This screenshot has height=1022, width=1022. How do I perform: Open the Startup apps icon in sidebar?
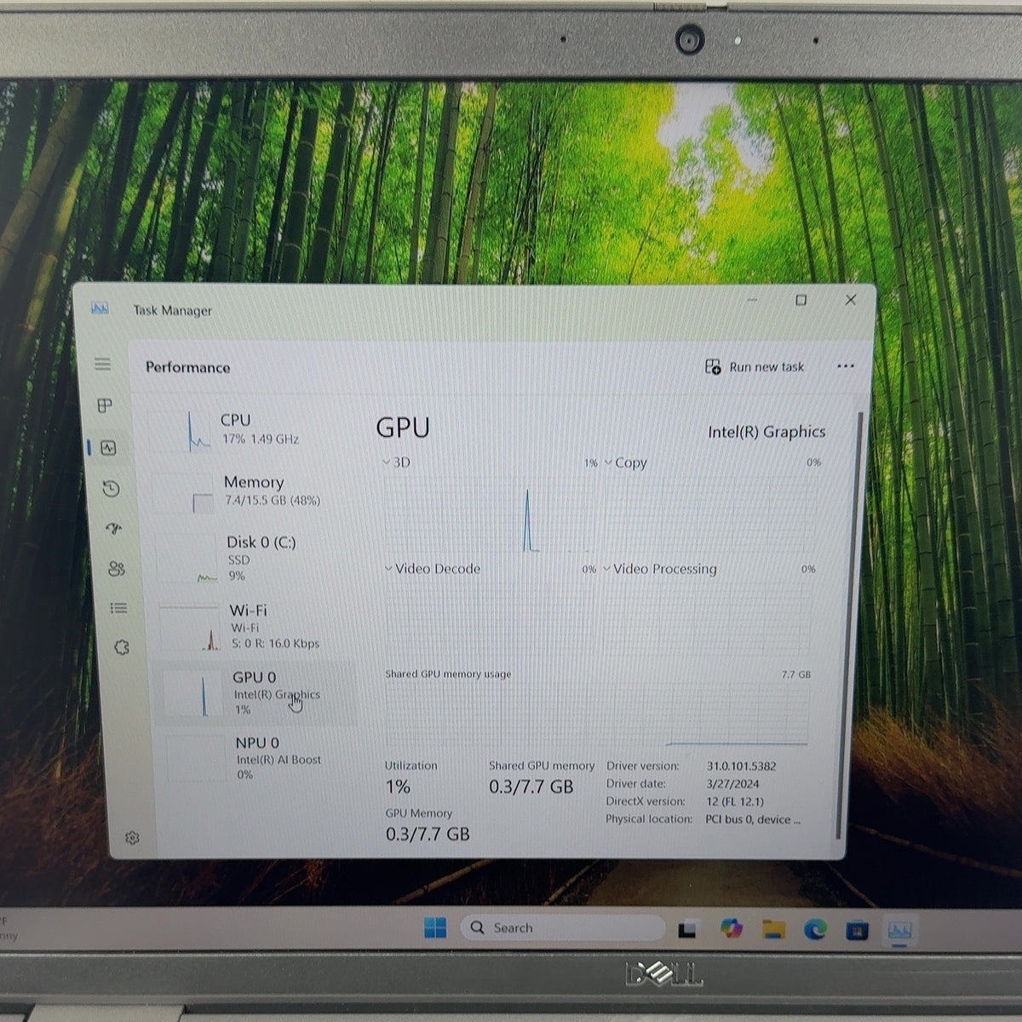114,529
